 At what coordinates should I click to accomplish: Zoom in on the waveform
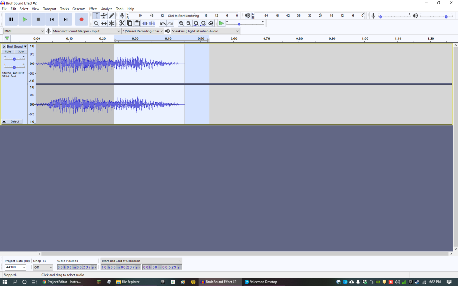coord(181,23)
